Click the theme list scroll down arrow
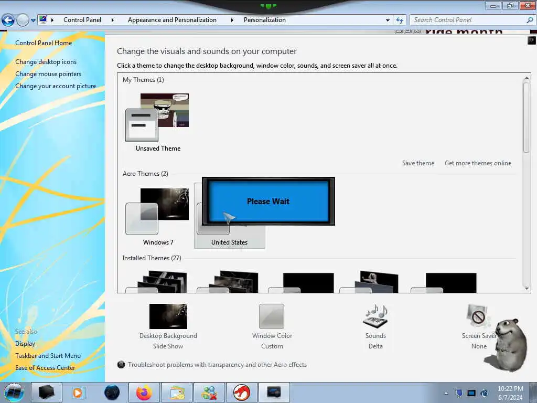The image size is (537, 403). [527, 289]
